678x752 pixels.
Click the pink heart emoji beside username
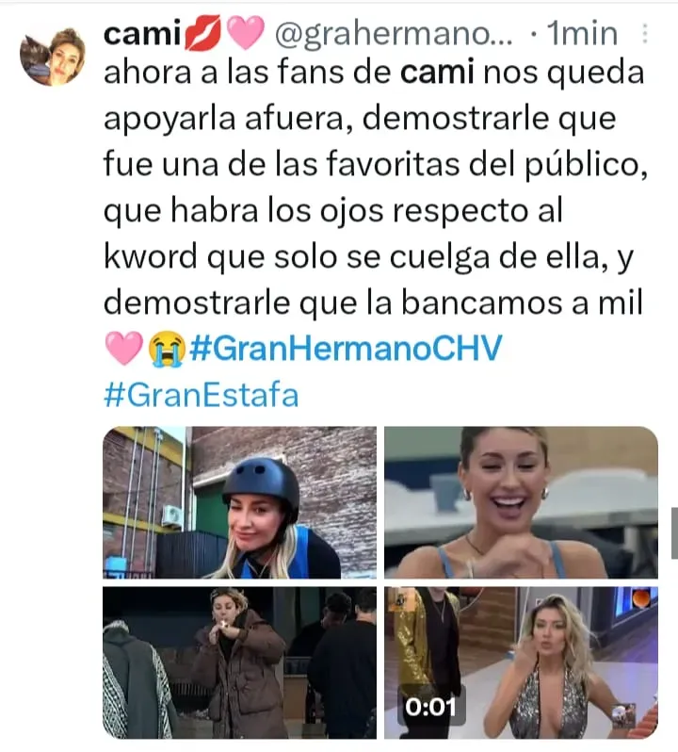click(245, 33)
